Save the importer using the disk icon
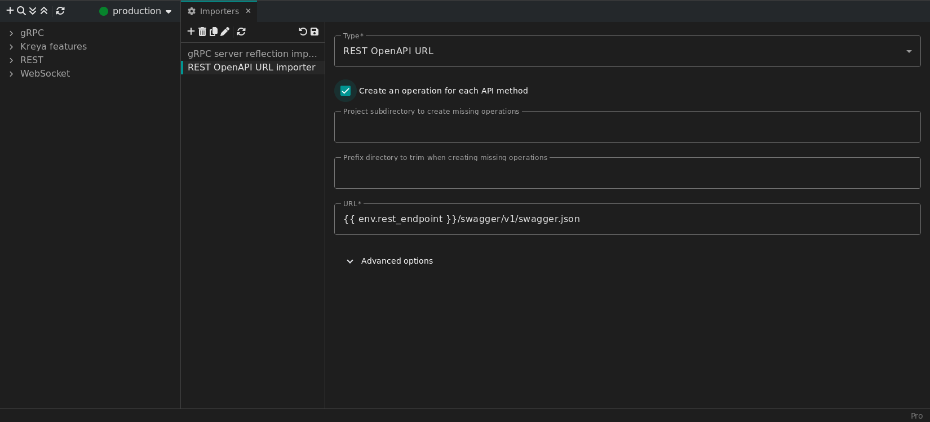This screenshot has height=422, width=930. coord(315,32)
